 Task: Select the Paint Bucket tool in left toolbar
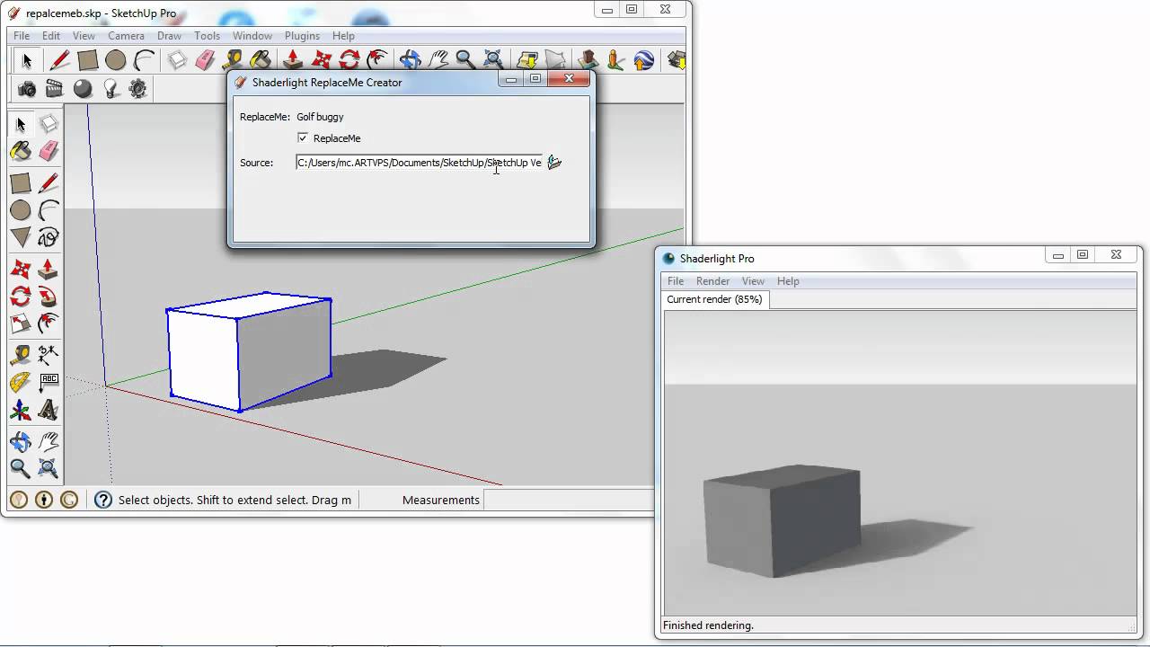point(21,151)
